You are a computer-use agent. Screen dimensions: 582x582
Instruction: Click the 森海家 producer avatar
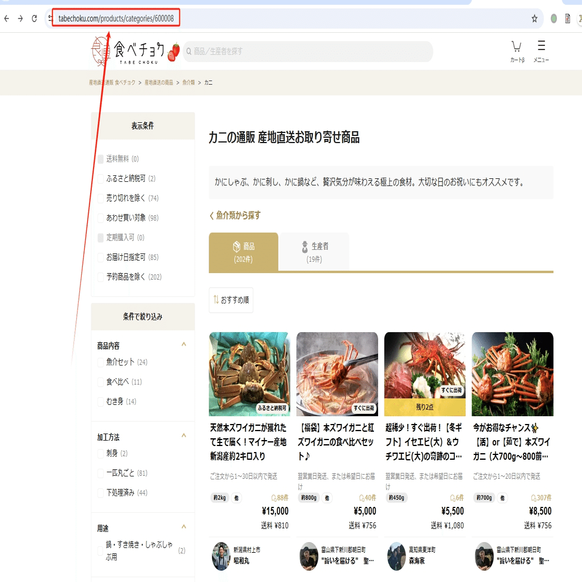(x=397, y=556)
